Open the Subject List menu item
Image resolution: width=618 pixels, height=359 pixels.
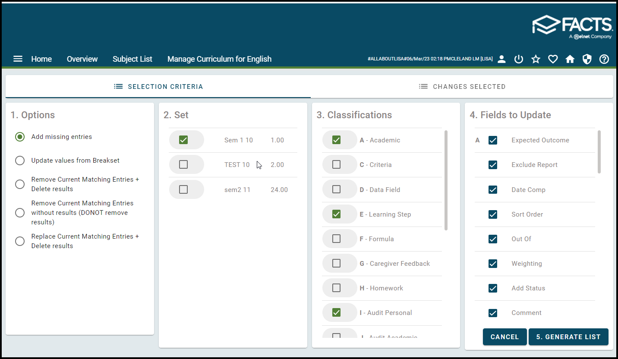coord(132,59)
